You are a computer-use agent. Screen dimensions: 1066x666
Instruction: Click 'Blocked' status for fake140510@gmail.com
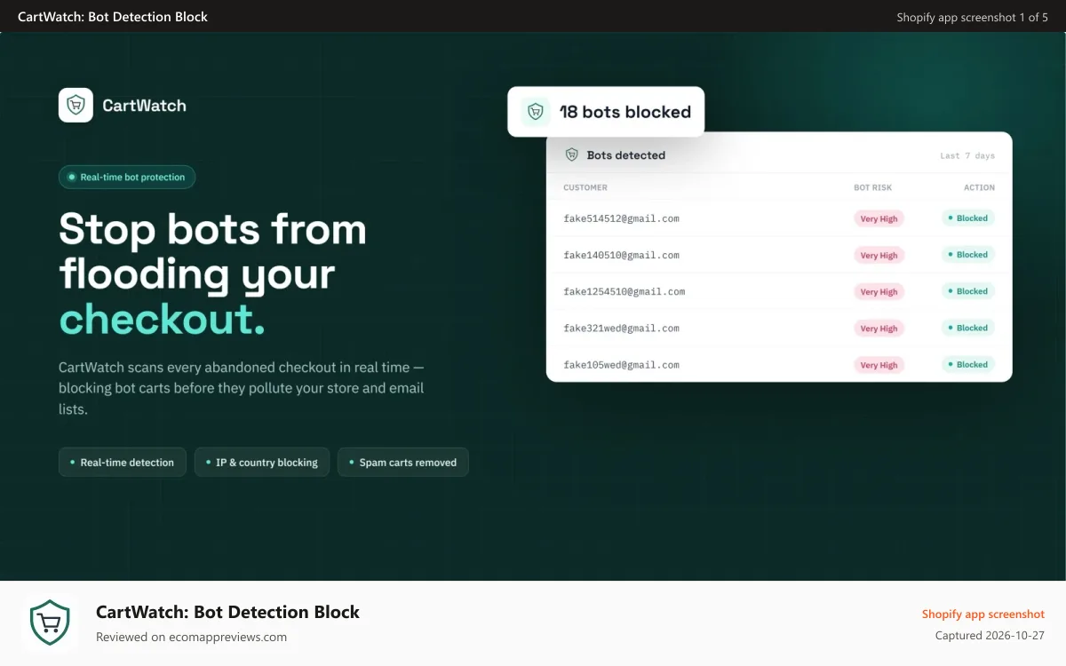pyautogui.click(x=968, y=254)
